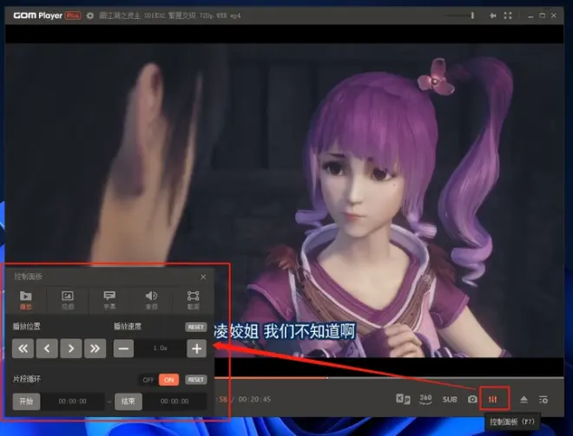
Task: Open the gear settings icon beside GOM Player
Action: coord(90,16)
